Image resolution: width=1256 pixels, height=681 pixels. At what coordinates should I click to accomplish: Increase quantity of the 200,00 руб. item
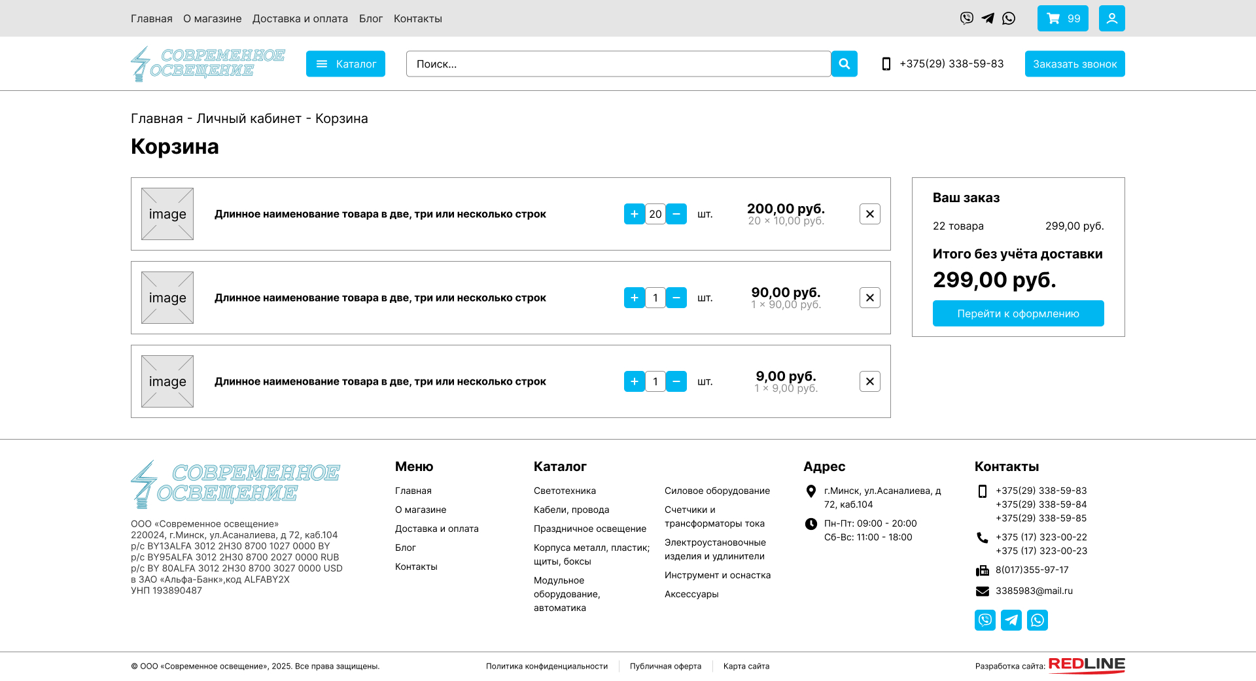[x=634, y=214]
